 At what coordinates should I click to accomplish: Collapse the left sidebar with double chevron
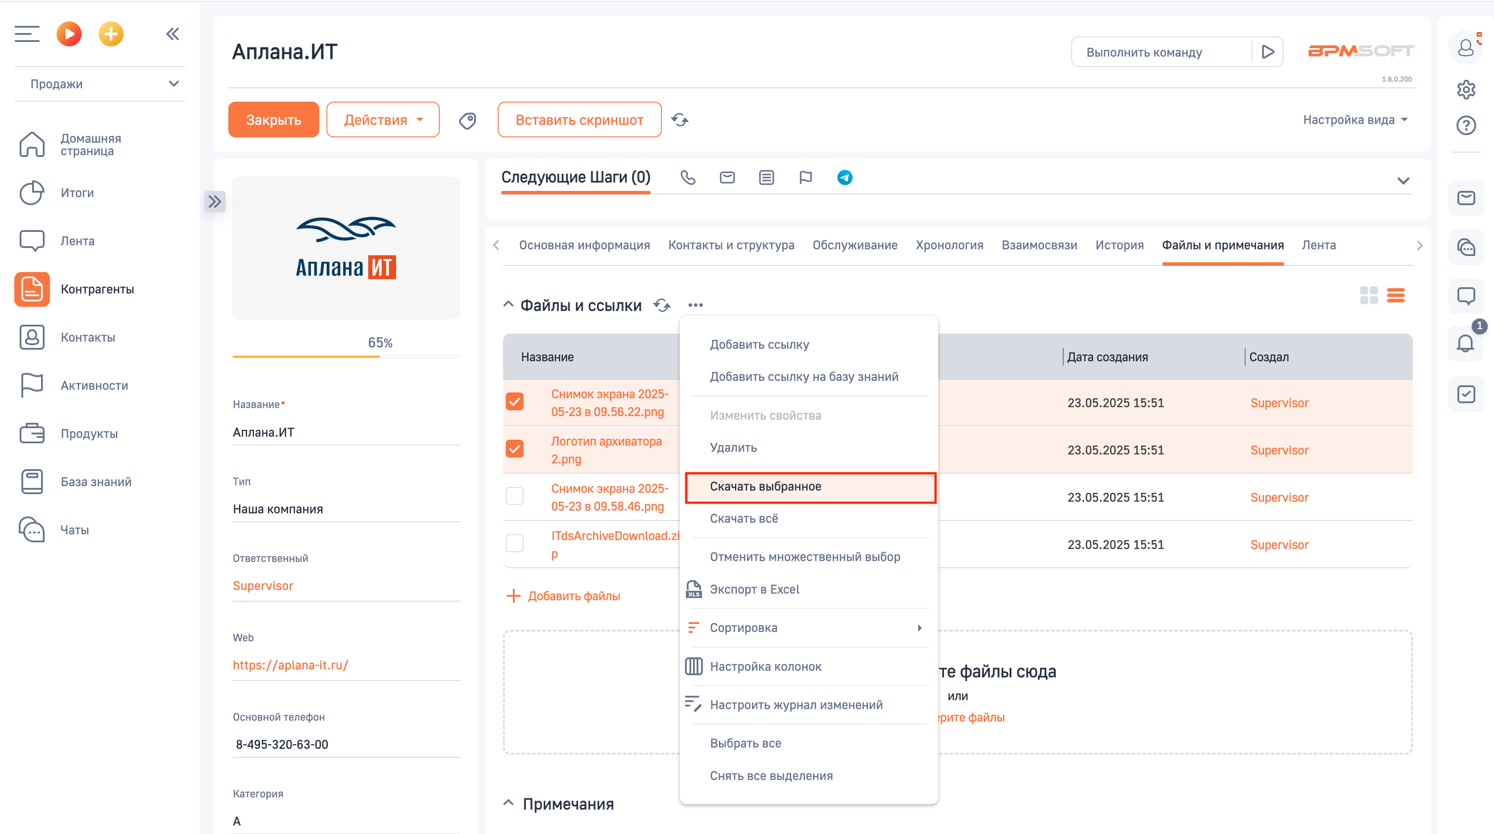click(x=173, y=34)
